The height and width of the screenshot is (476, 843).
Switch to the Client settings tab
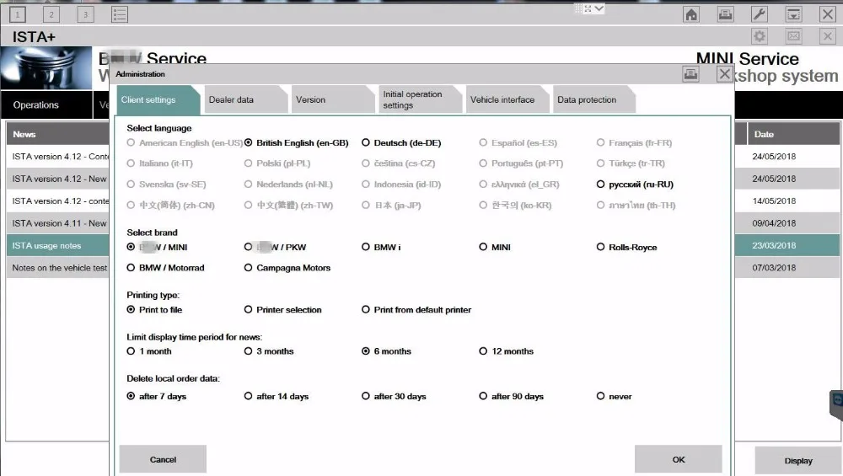click(x=158, y=100)
